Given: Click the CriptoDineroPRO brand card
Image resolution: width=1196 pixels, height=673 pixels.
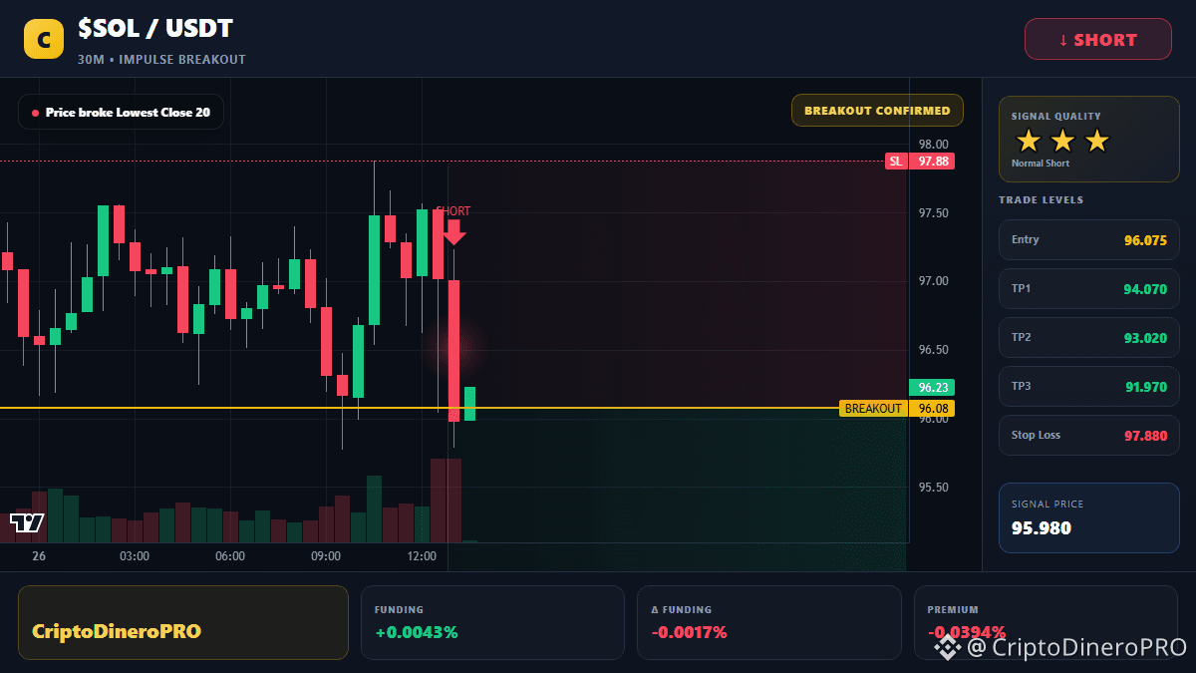Looking at the screenshot, I should 183,622.
